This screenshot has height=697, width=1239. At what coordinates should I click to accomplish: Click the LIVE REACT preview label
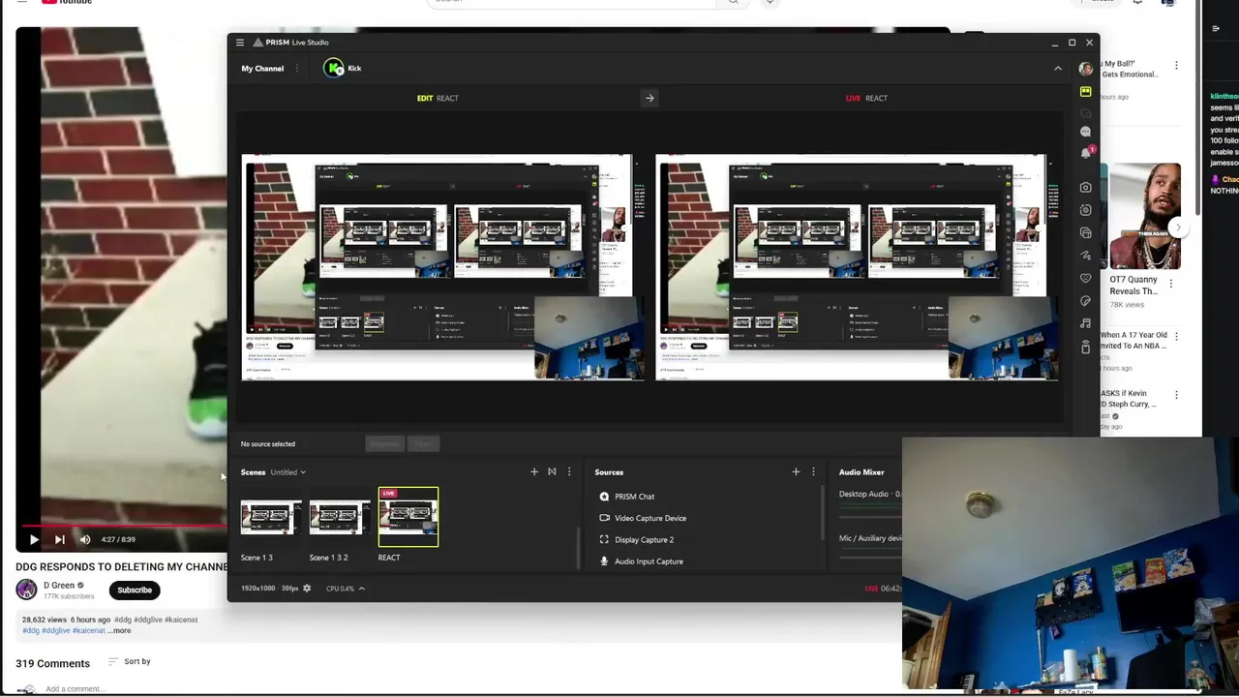coord(866,98)
